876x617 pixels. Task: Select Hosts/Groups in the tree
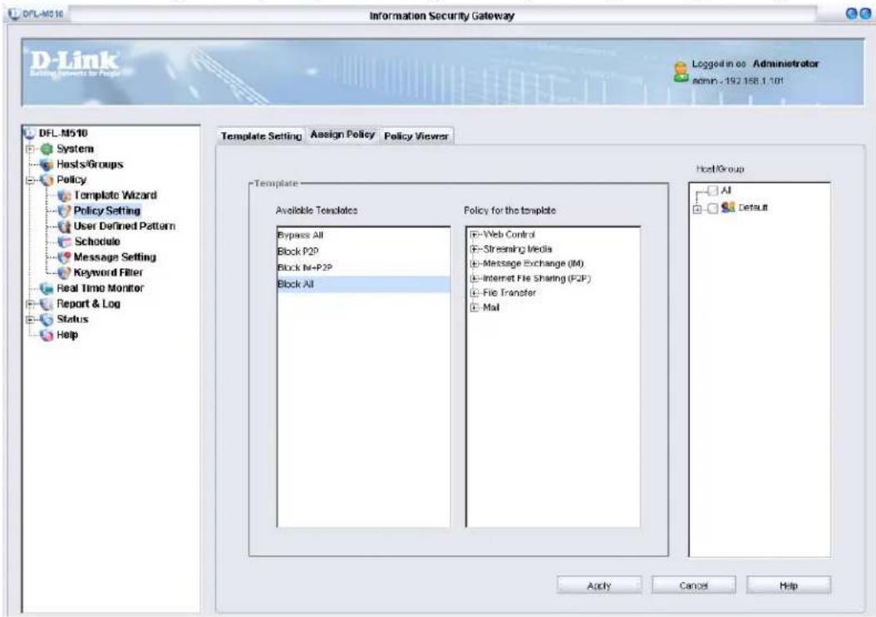click(90, 164)
